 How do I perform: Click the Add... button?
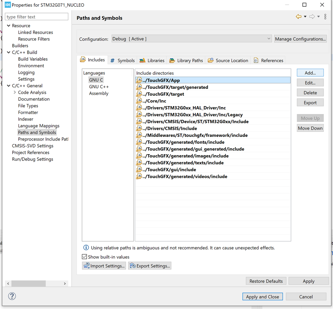pyautogui.click(x=310, y=73)
